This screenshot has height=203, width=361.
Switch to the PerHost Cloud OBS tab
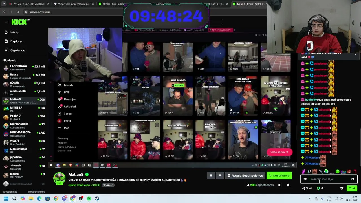[x=29, y=4]
